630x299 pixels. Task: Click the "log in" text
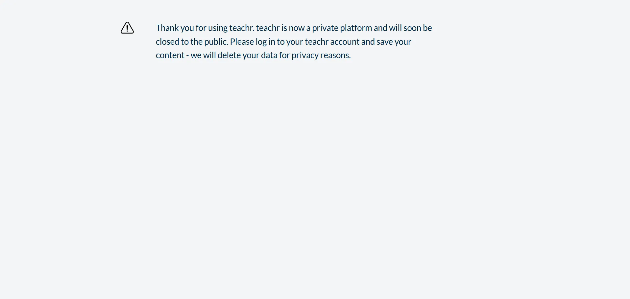coord(265,42)
